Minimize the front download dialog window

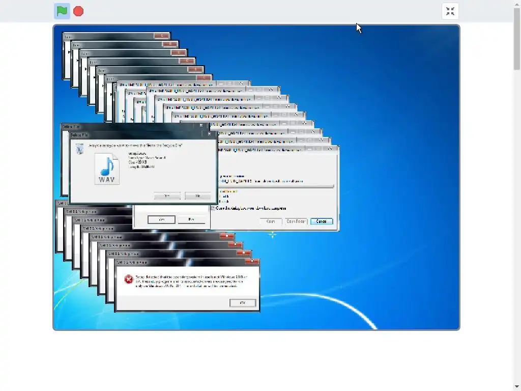[x=310, y=149]
